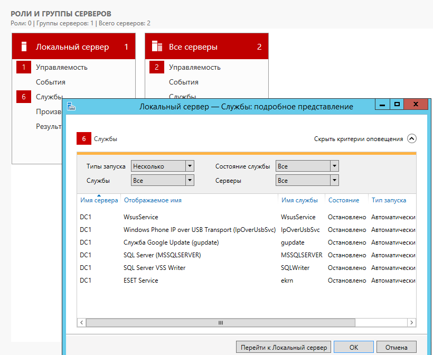The height and width of the screenshot is (355, 433).
Task: Click red badge 1 next to Управляемость
Action: point(24,67)
